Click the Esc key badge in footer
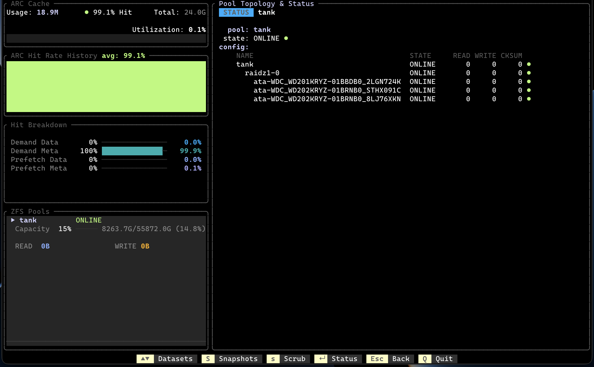The width and height of the screenshot is (594, 367). click(x=377, y=359)
